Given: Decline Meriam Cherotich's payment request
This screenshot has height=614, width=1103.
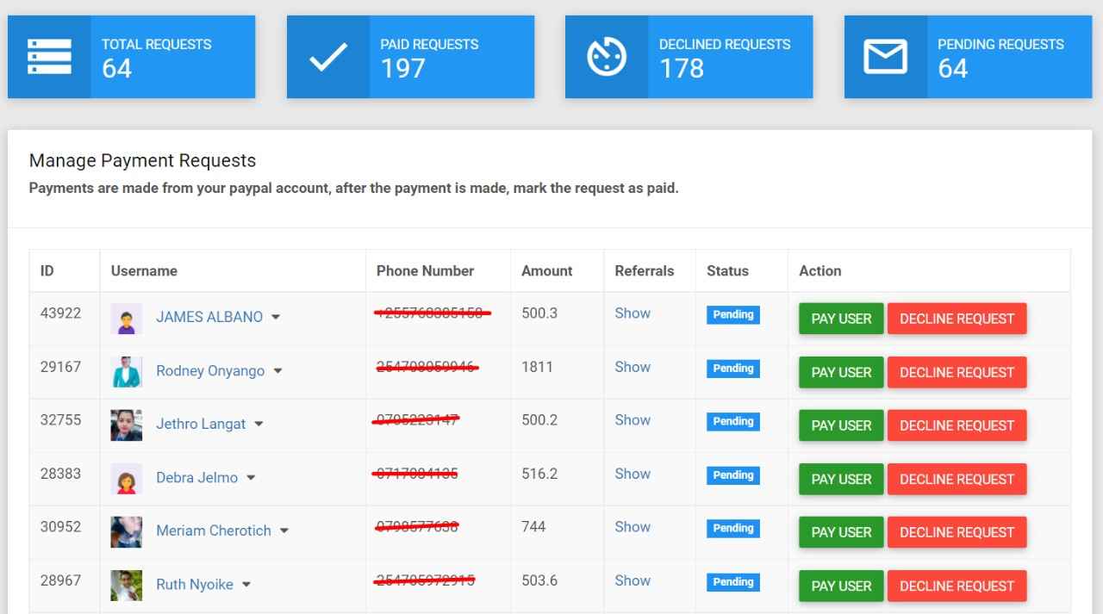Looking at the screenshot, I should coord(957,532).
